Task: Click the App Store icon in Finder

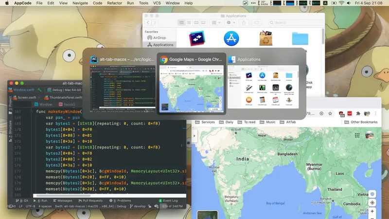Action: pyautogui.click(x=231, y=38)
